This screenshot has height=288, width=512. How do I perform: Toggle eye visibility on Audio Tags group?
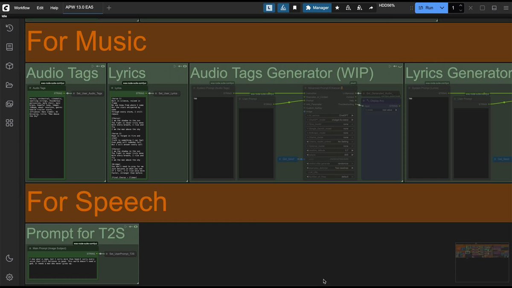click(x=103, y=66)
